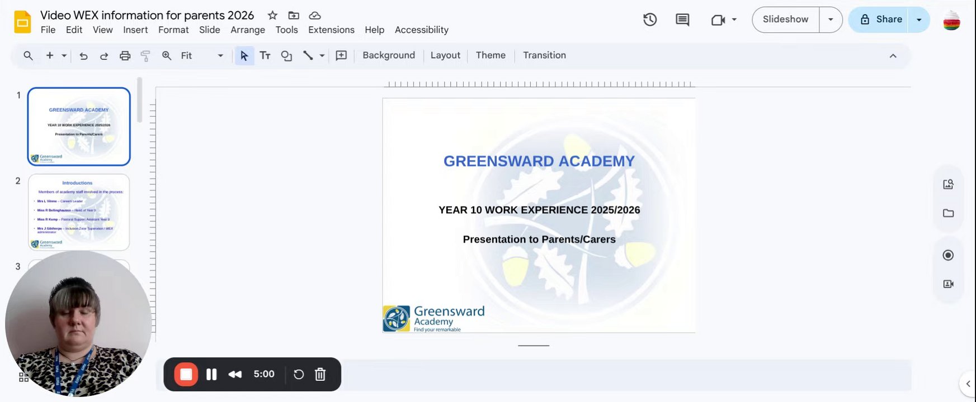Open the File menu
This screenshot has height=402, width=976.
[48, 30]
